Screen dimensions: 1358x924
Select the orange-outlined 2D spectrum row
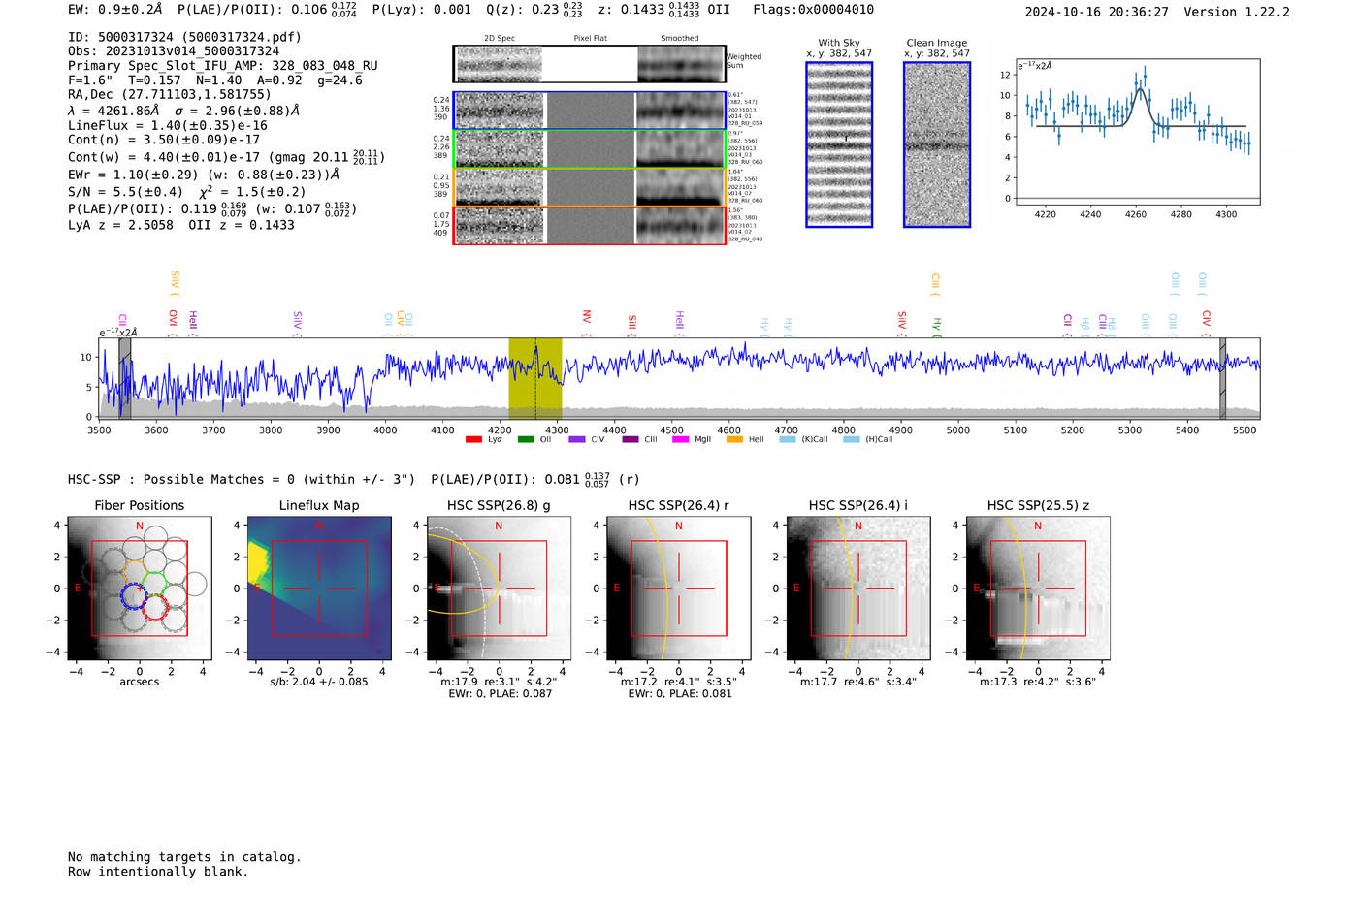pos(589,187)
